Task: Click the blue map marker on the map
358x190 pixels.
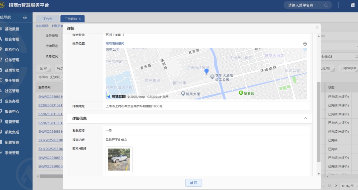Action: [207, 71]
